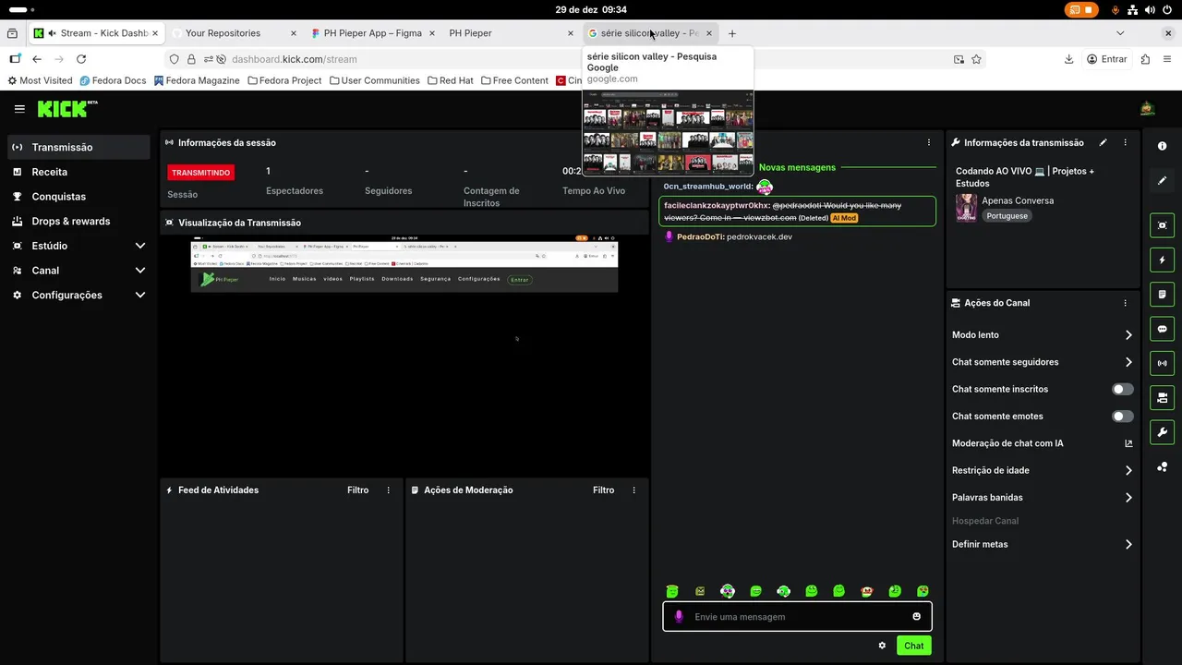1182x665 pixels.
Task: Open Informações da transmissão three-dot menu
Action: (x=1125, y=142)
